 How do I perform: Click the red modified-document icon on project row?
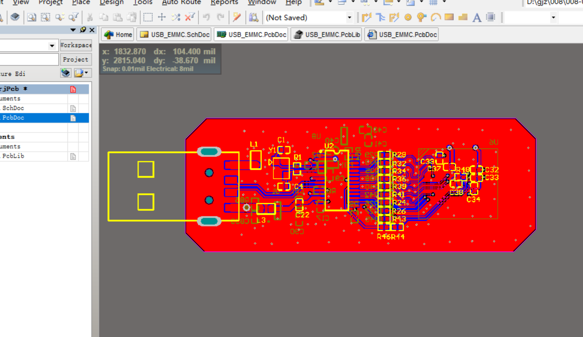[73, 89]
